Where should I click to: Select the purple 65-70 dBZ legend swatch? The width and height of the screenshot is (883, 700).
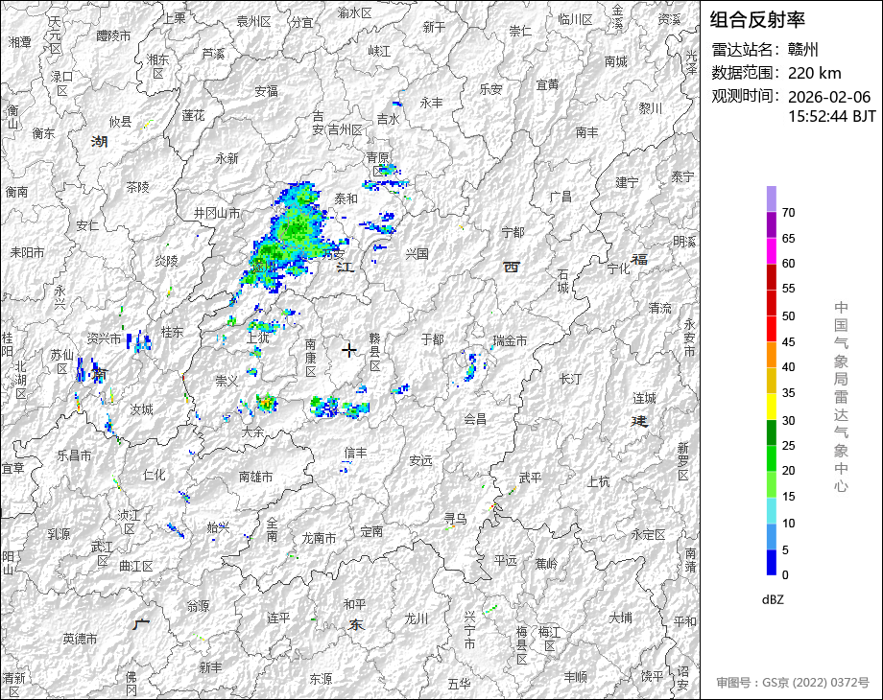click(x=772, y=224)
